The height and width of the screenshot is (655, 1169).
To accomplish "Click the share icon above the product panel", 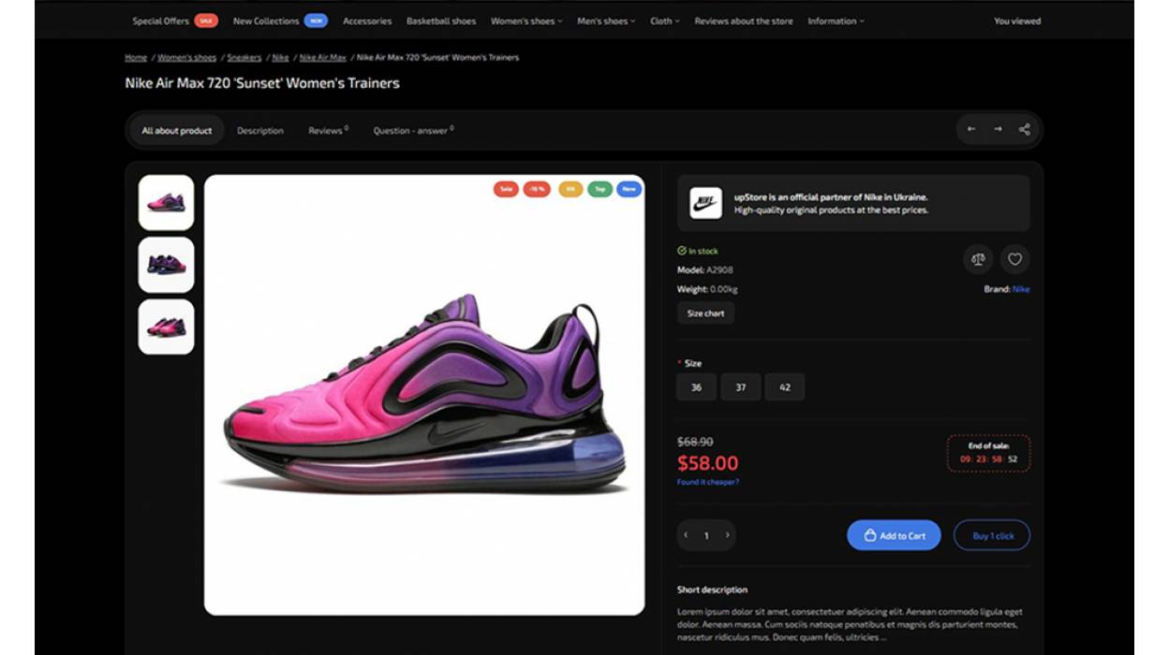I will click(1022, 130).
